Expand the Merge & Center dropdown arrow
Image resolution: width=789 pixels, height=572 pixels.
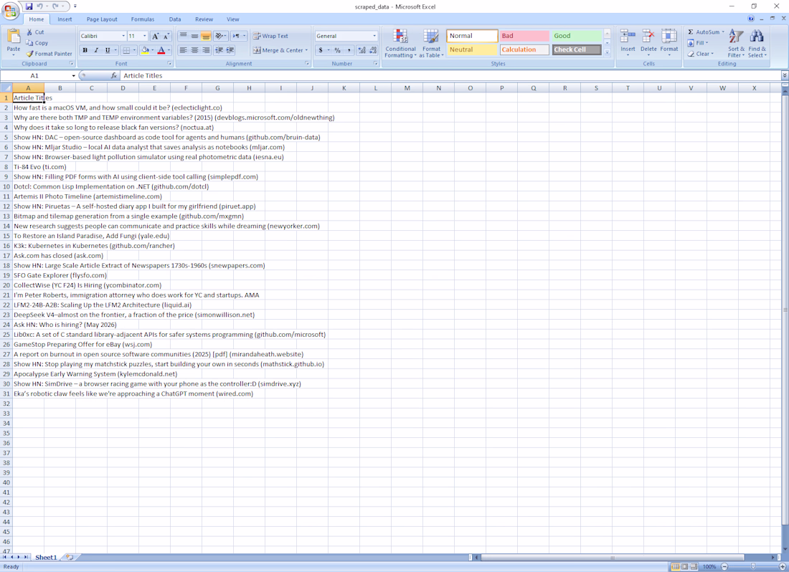pyautogui.click(x=306, y=50)
